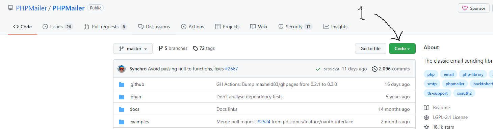Select the smtp topic tag
The width and height of the screenshot is (493, 129).
point(432,84)
